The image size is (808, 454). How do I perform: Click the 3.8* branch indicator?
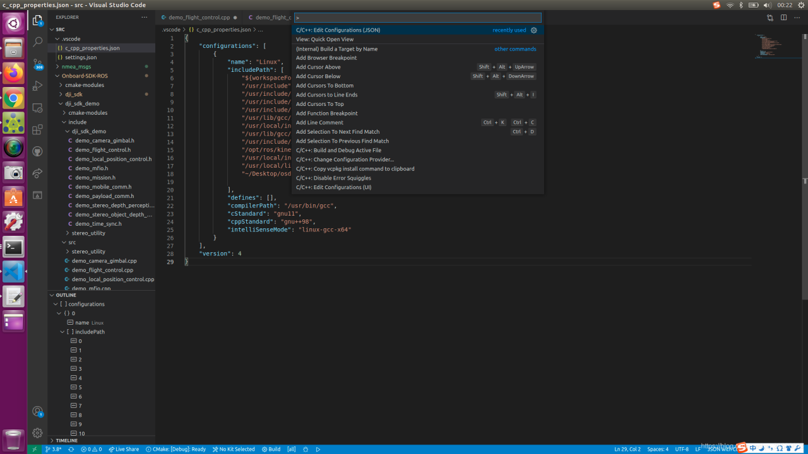(x=54, y=449)
